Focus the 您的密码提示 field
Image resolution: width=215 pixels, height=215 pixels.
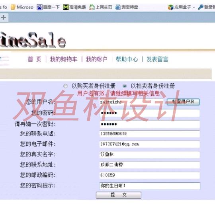[x=150, y=186]
